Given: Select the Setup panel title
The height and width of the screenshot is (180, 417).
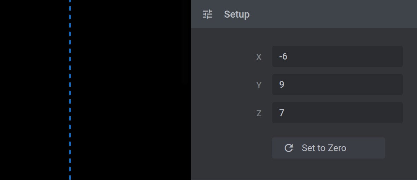Looking at the screenshot, I should pyautogui.click(x=237, y=14).
